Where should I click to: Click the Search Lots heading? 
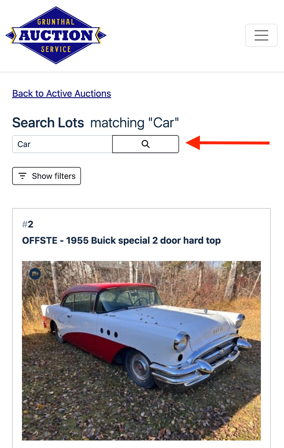pyautogui.click(x=48, y=123)
